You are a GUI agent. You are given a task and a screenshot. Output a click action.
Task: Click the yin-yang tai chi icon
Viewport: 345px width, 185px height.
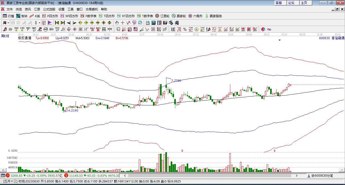(x=263, y=29)
